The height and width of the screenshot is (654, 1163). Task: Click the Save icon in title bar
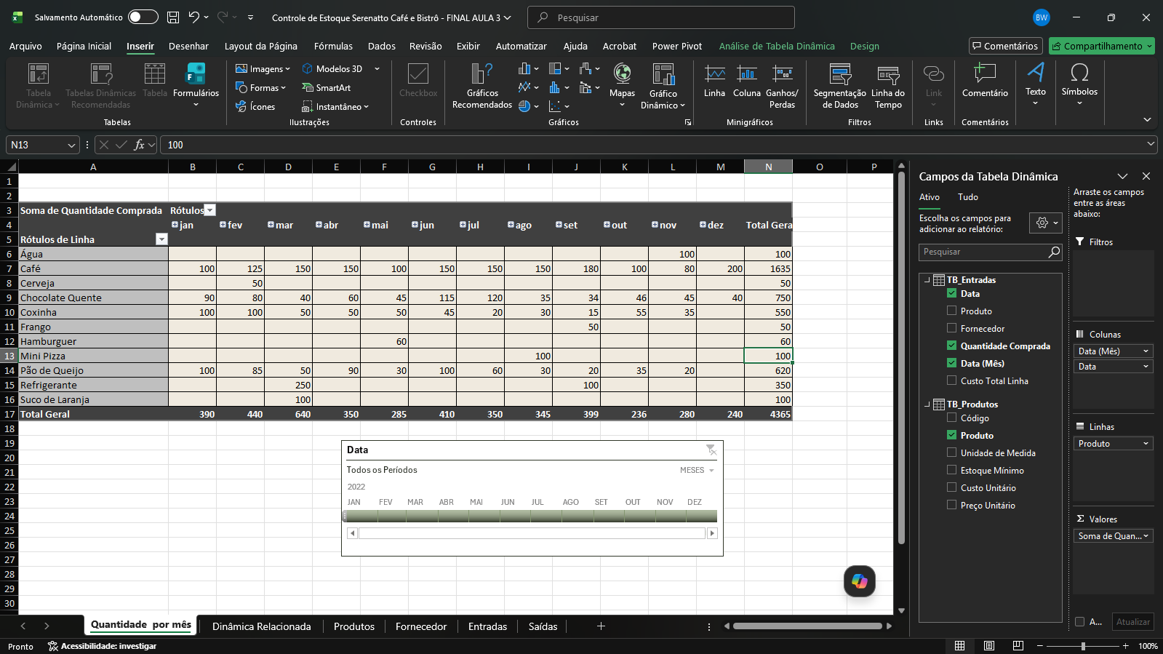(173, 17)
